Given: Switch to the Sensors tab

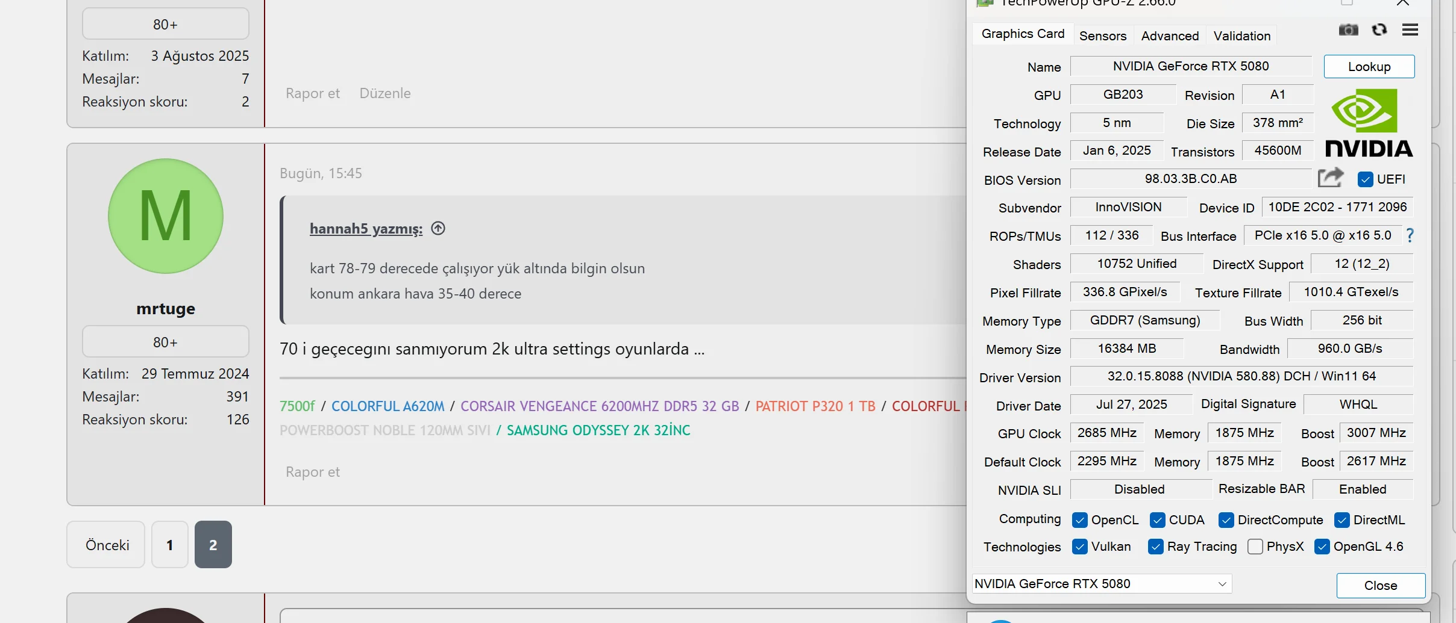Looking at the screenshot, I should click(x=1103, y=36).
